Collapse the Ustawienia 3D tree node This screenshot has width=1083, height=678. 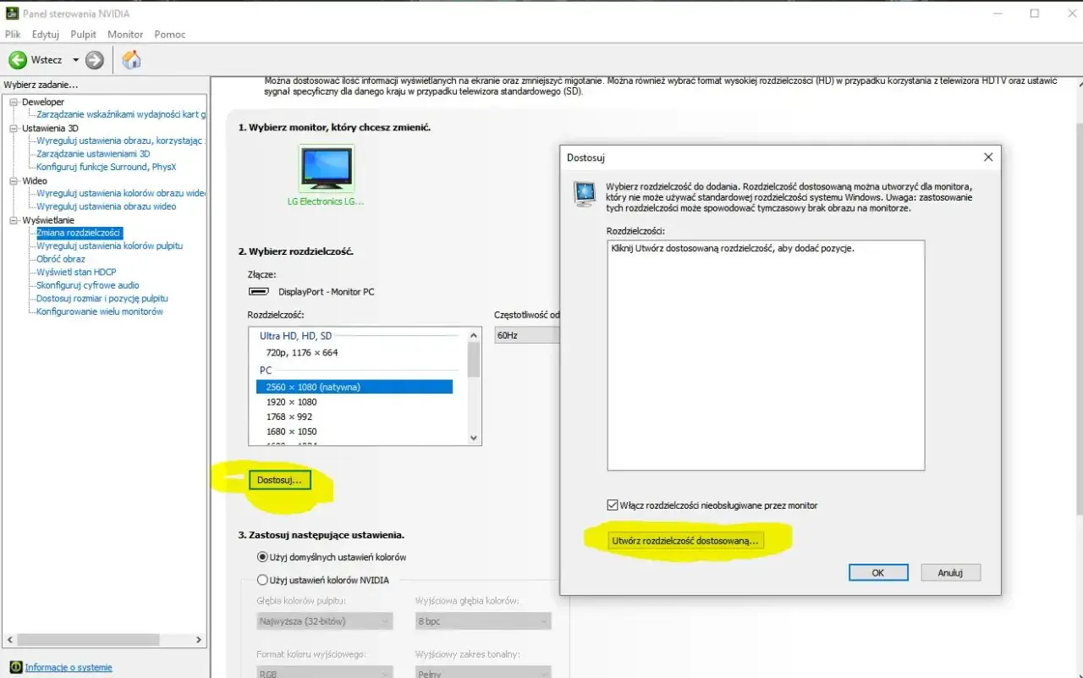pyautogui.click(x=14, y=129)
